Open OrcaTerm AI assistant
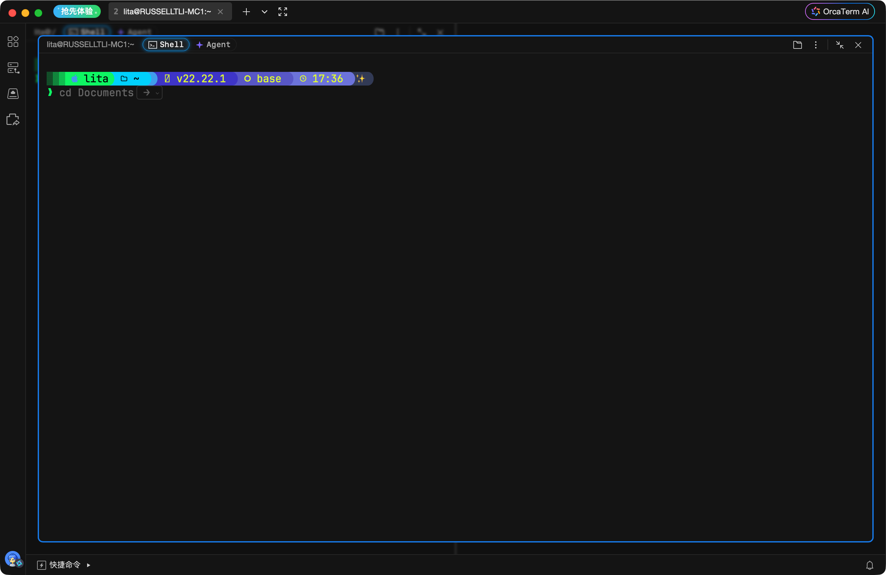Screen dimensions: 886x575 [840, 11]
